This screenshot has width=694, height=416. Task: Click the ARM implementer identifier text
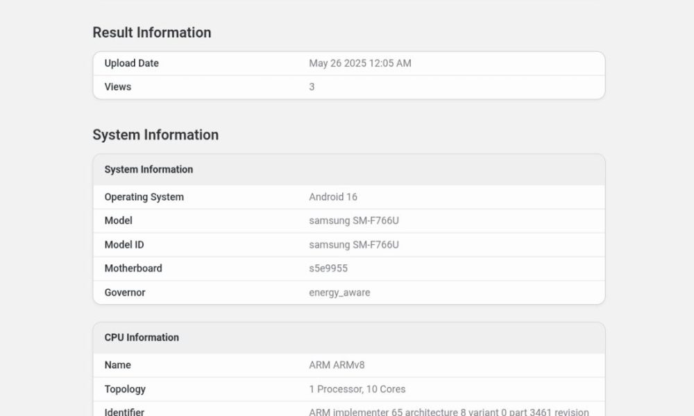[448, 411]
